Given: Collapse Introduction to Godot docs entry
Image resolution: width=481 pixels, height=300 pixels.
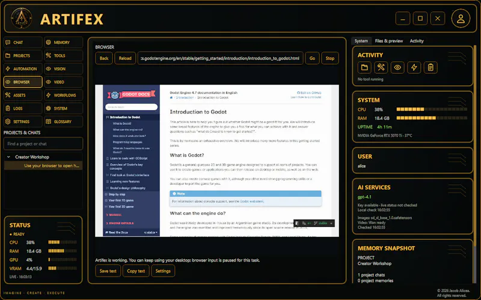Looking at the screenshot, I should point(108,117).
